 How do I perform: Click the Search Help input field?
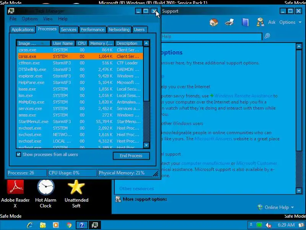212,36
